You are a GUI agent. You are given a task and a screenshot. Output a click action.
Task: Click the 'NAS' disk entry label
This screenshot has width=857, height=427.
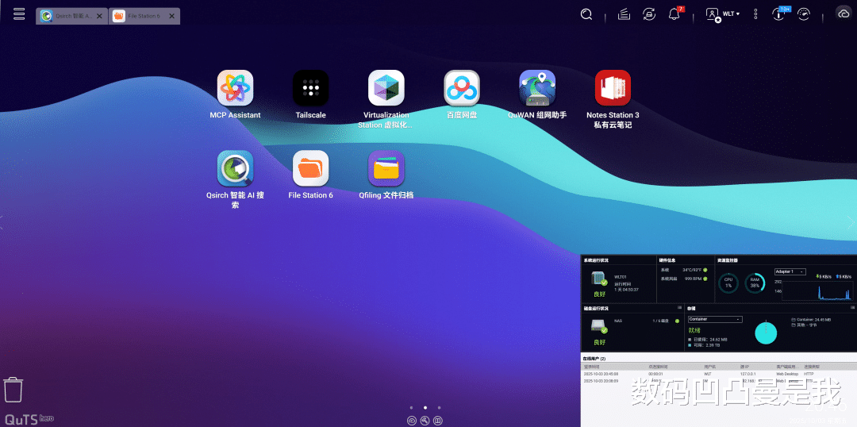(618, 321)
